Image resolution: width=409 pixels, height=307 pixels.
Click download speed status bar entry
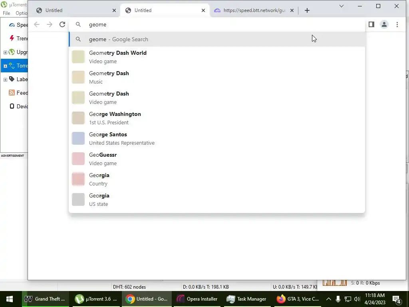(x=206, y=287)
